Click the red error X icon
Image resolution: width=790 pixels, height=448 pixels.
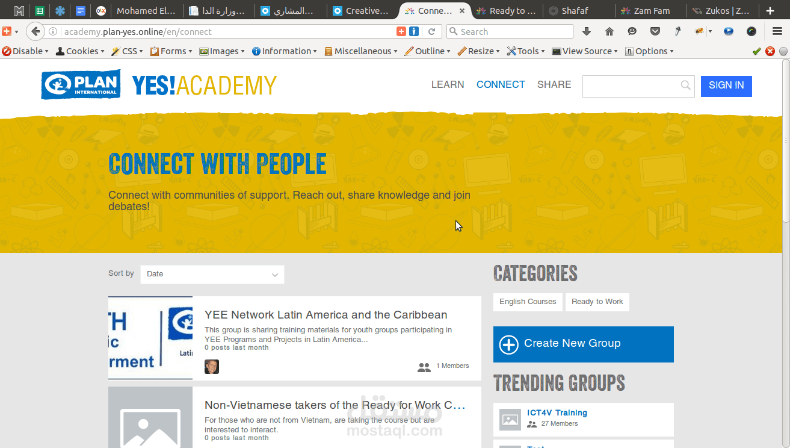tap(770, 51)
